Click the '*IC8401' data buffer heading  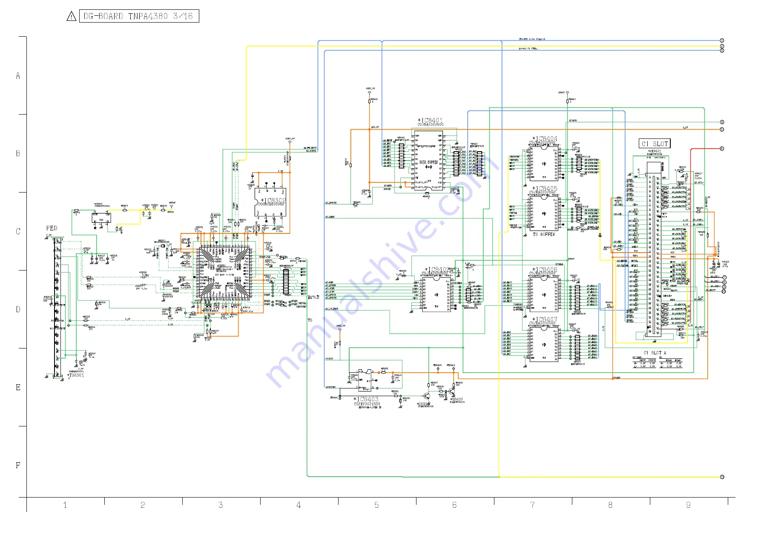[x=430, y=121]
